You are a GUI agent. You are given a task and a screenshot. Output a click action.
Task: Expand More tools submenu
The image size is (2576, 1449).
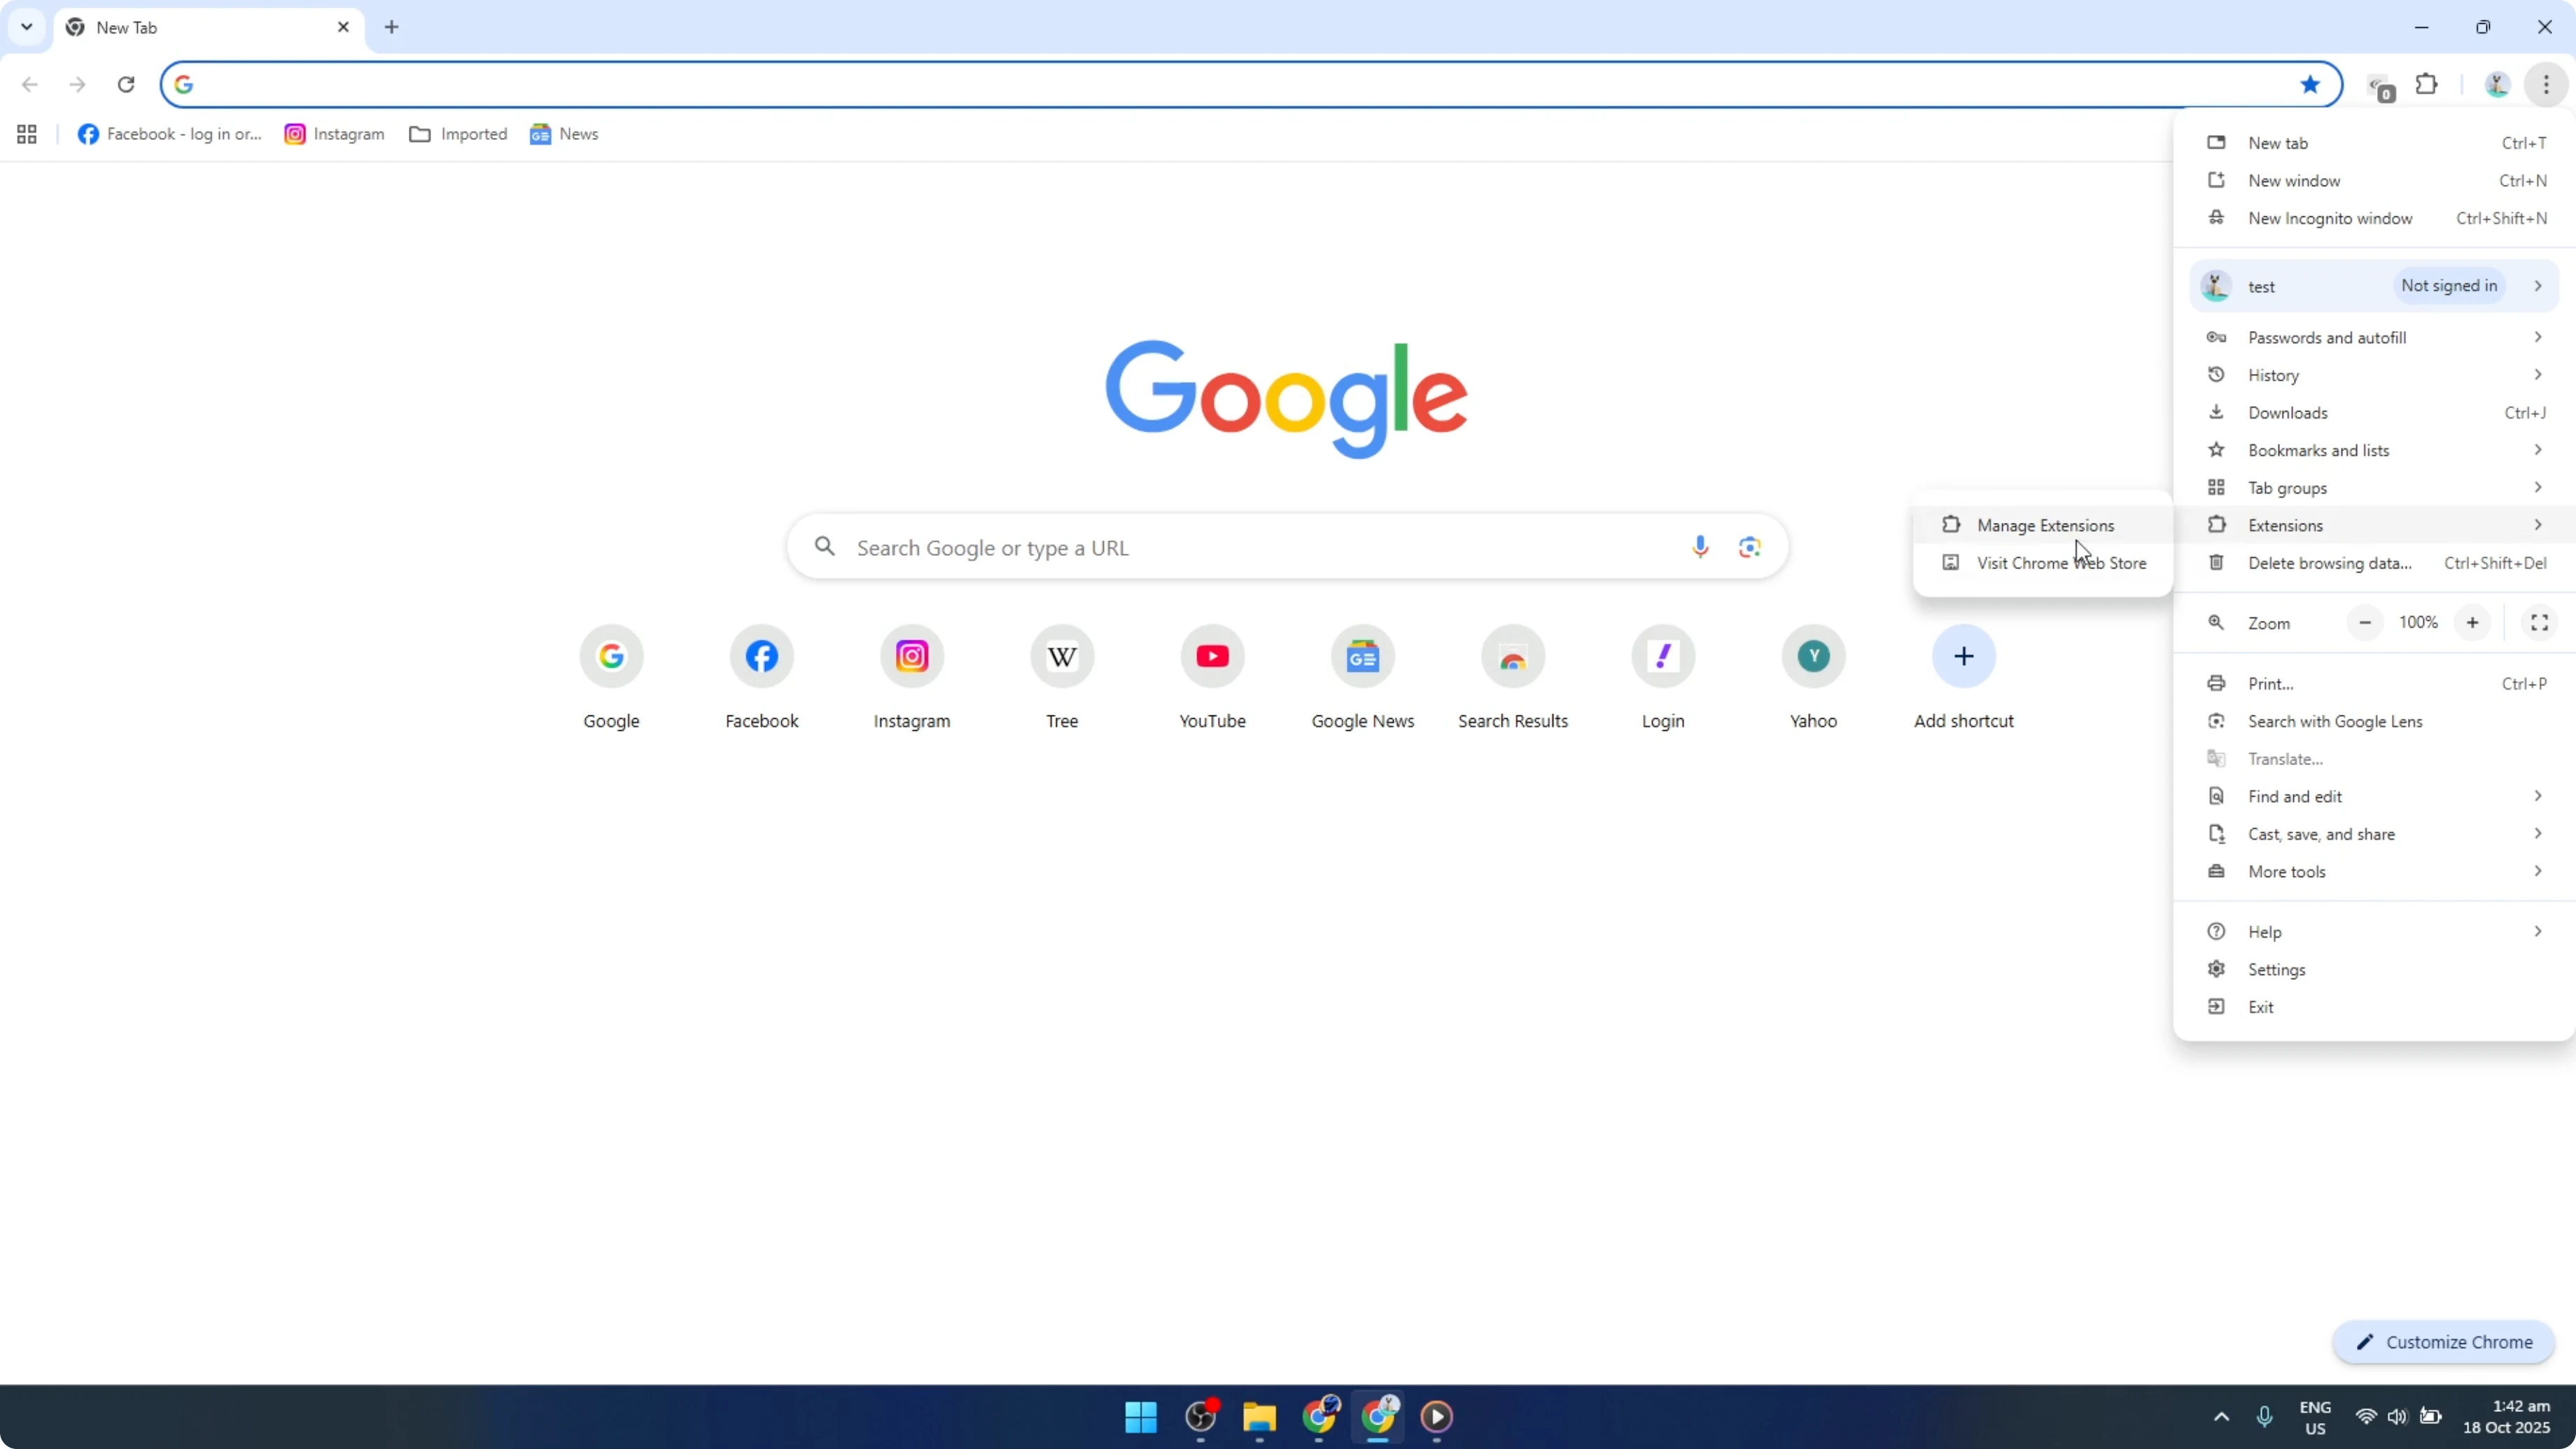(x=2375, y=872)
